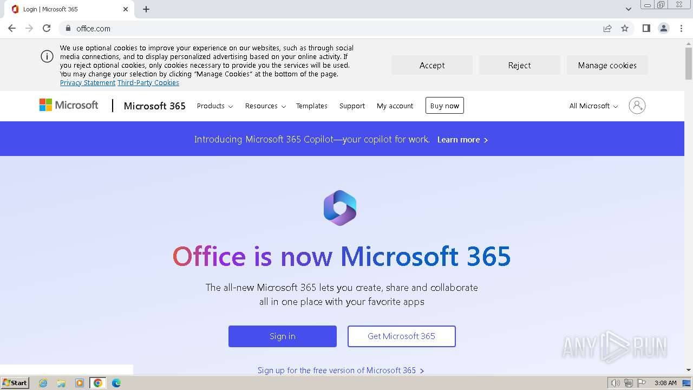Open Internet Explorer from taskbar
This screenshot has width=693, height=390.
(x=43, y=383)
